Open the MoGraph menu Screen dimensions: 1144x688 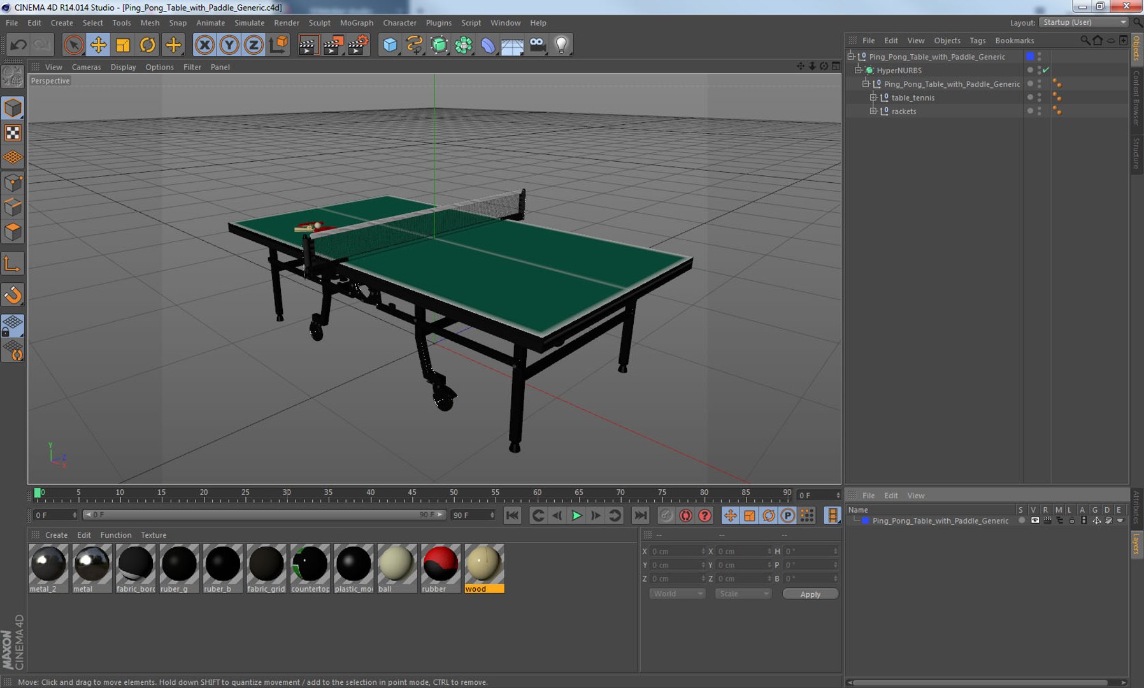pos(356,22)
